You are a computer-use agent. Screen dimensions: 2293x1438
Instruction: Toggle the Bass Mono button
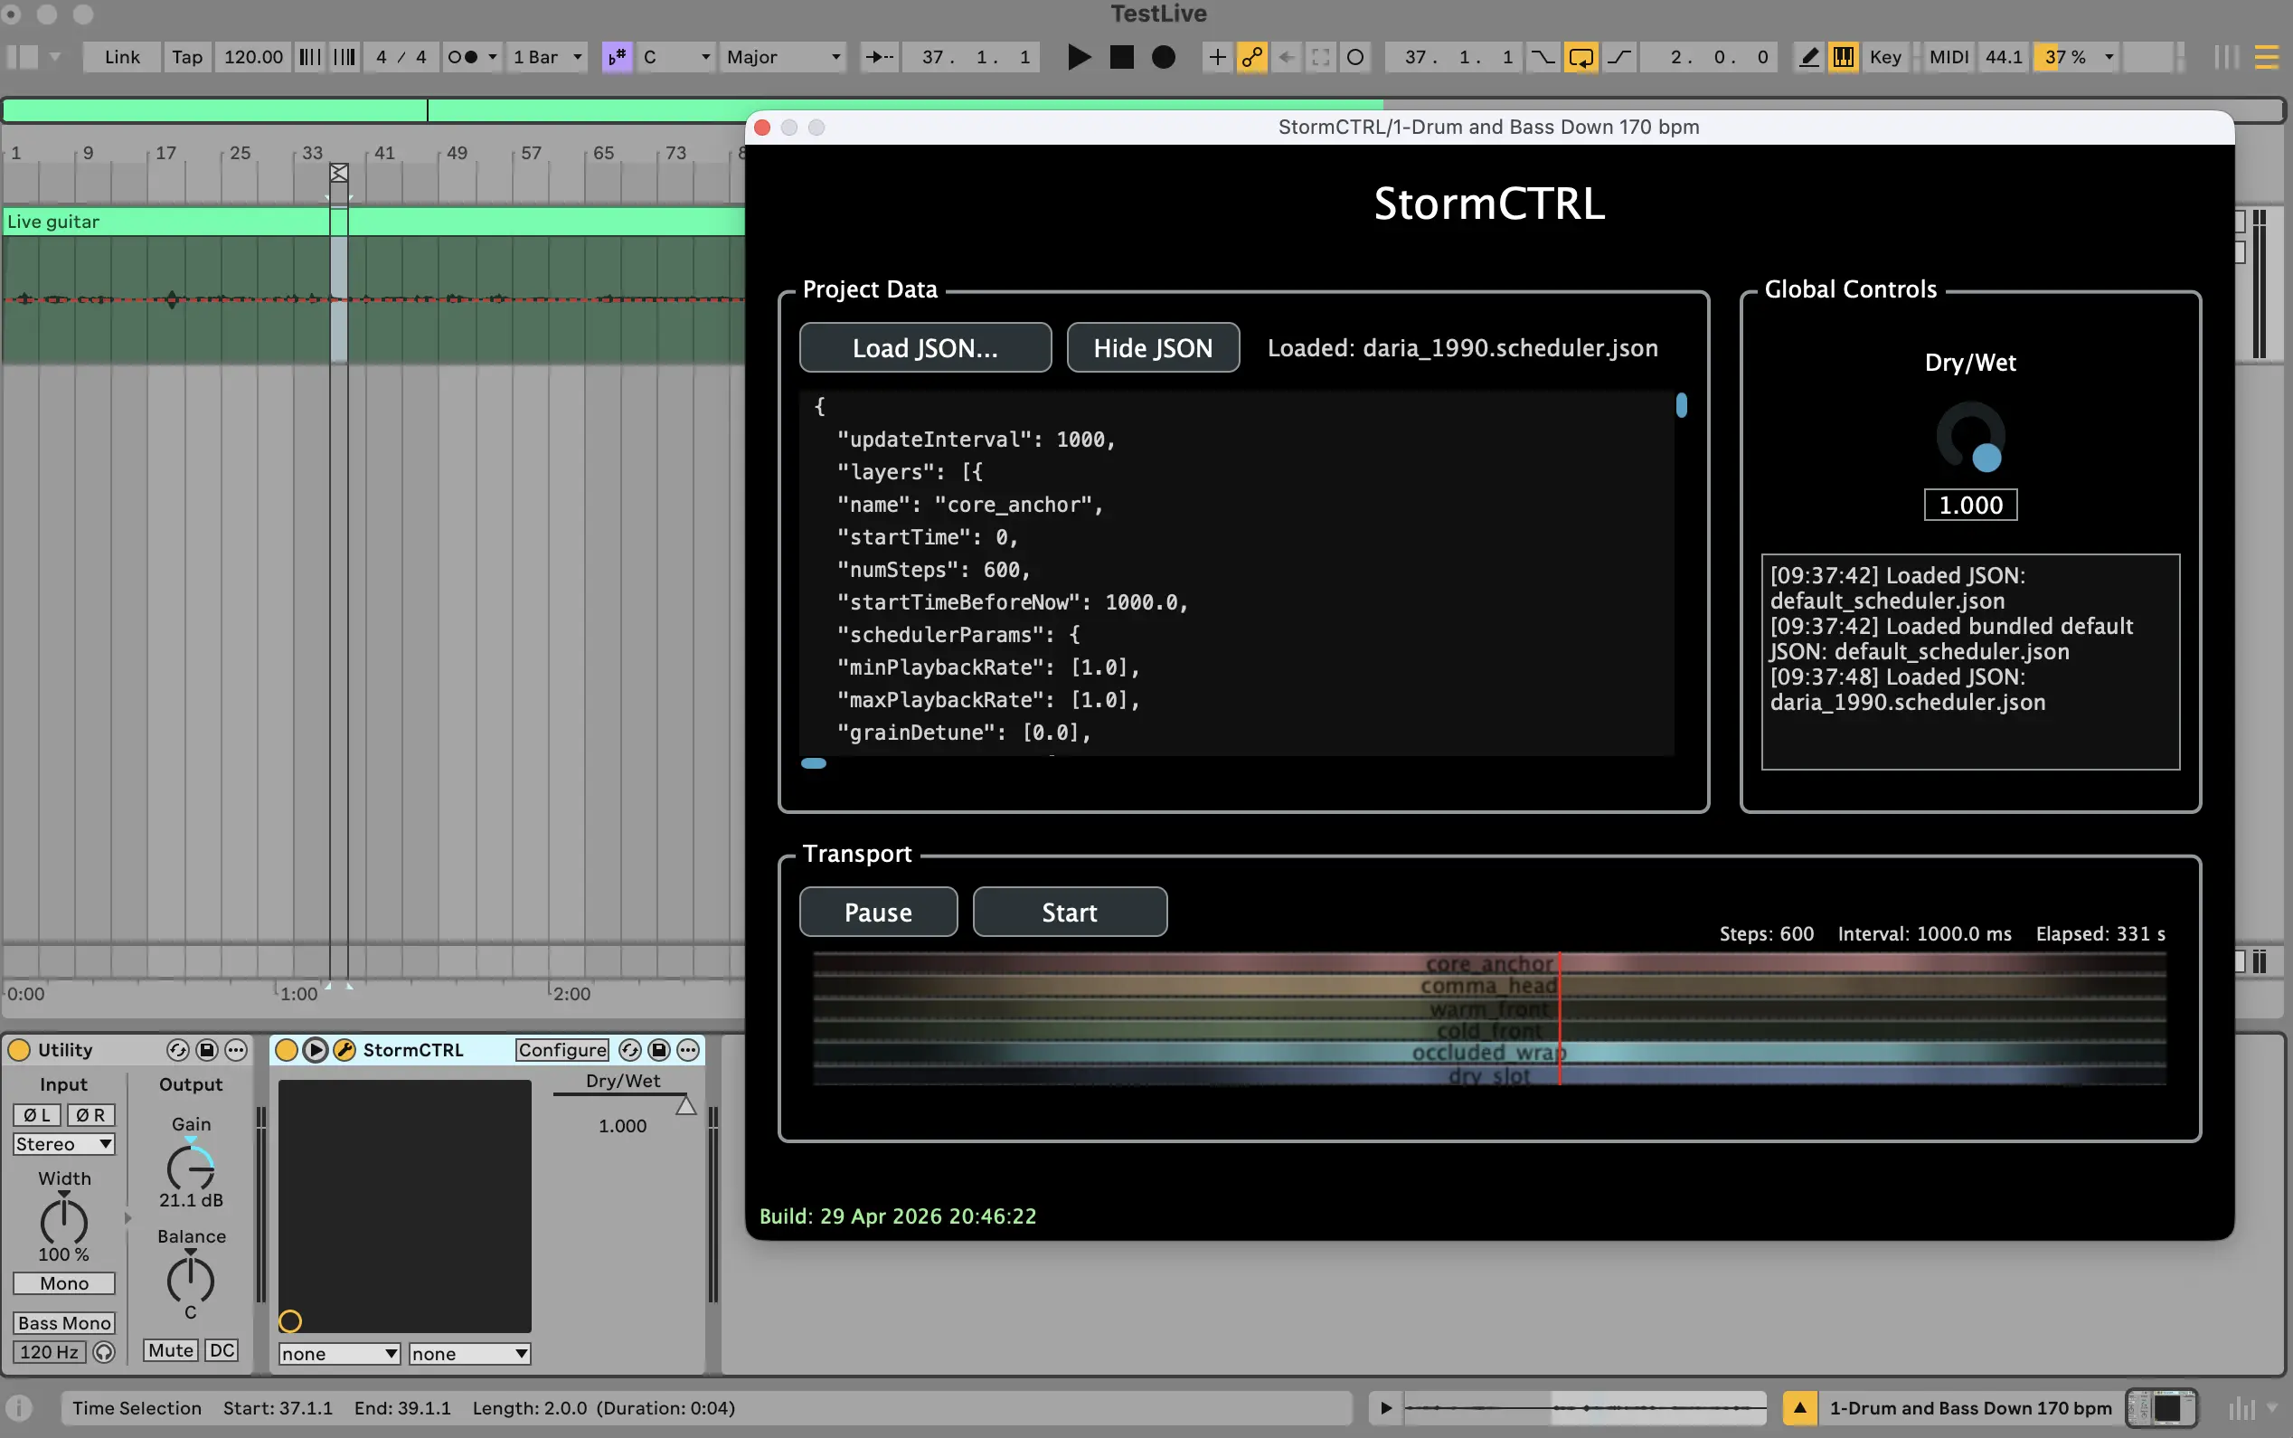tap(63, 1323)
